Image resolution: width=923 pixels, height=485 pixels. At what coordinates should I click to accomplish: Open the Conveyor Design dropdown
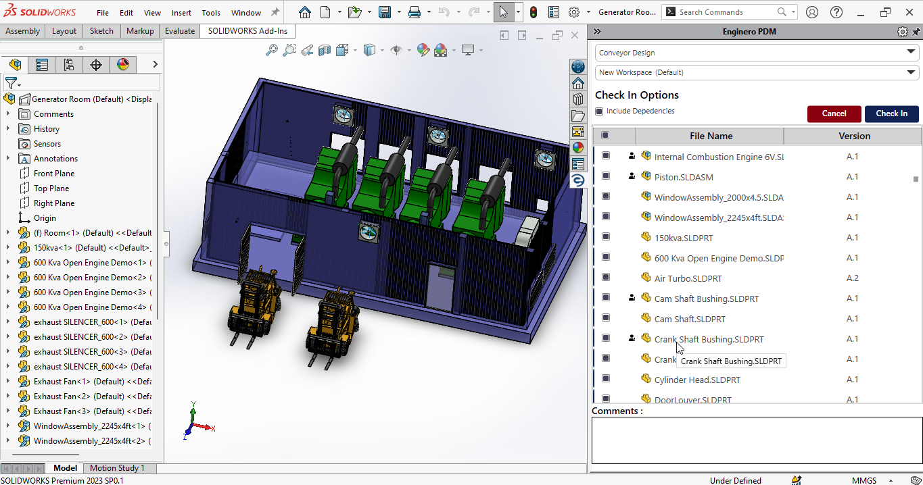(x=757, y=53)
